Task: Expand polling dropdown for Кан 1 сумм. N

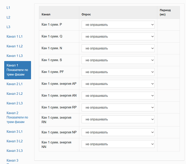Action: pyautogui.click(x=118, y=48)
